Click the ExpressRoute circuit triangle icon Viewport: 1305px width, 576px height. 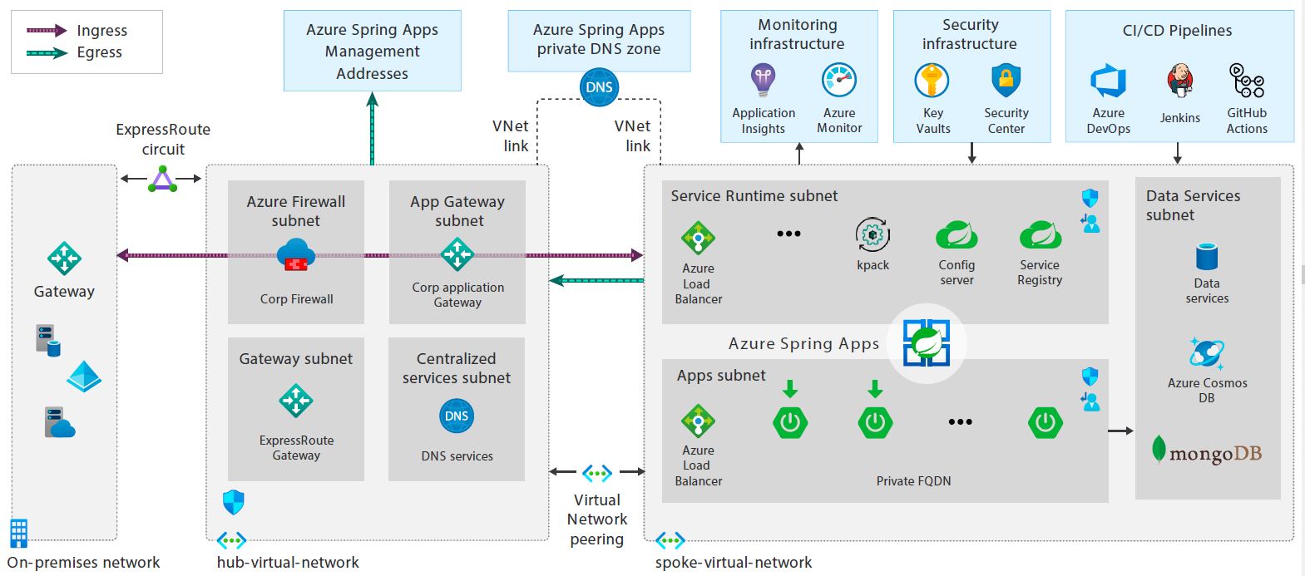tap(162, 180)
